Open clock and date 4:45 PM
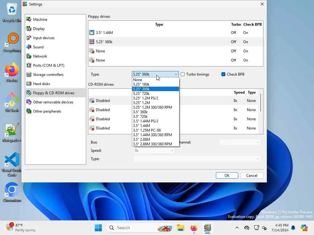This screenshot has width=314, height=235. tap(280, 228)
